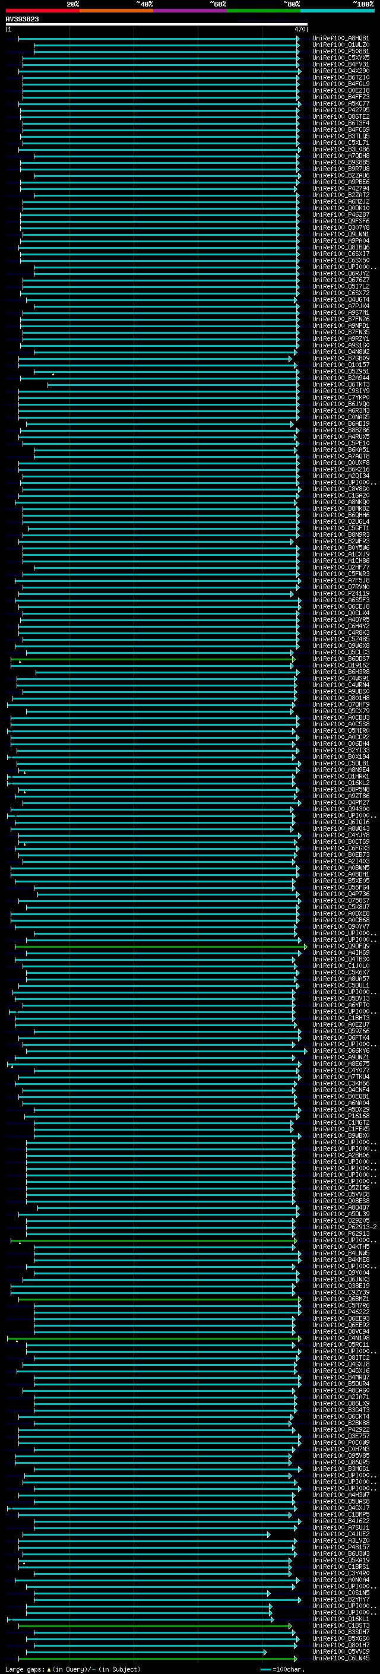The width and height of the screenshot is (380, 1674).
Task: Click the purple ~60% identity legend segment
Action: tap(189, 11)
